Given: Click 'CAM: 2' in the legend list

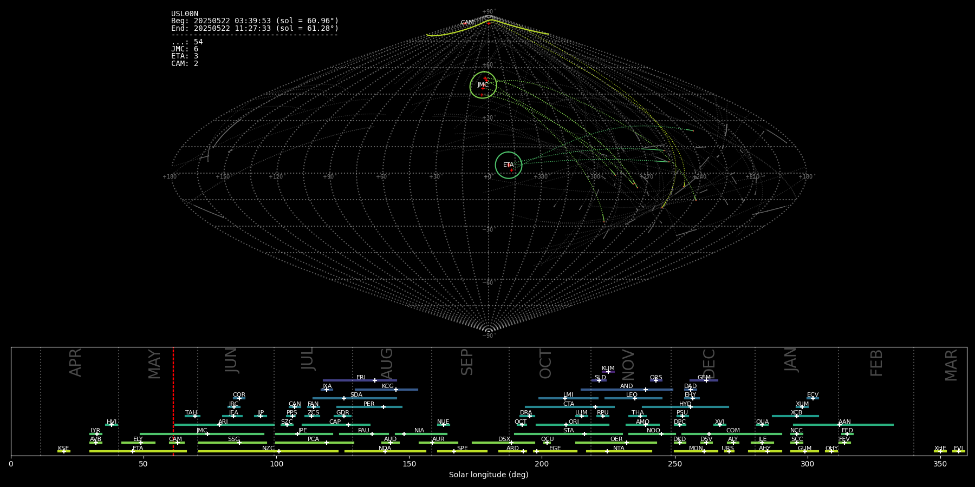Looking at the screenshot, I should pos(185,64).
